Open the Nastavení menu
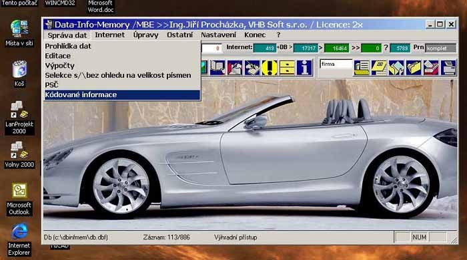The height and width of the screenshot is (260, 467). 218,35
